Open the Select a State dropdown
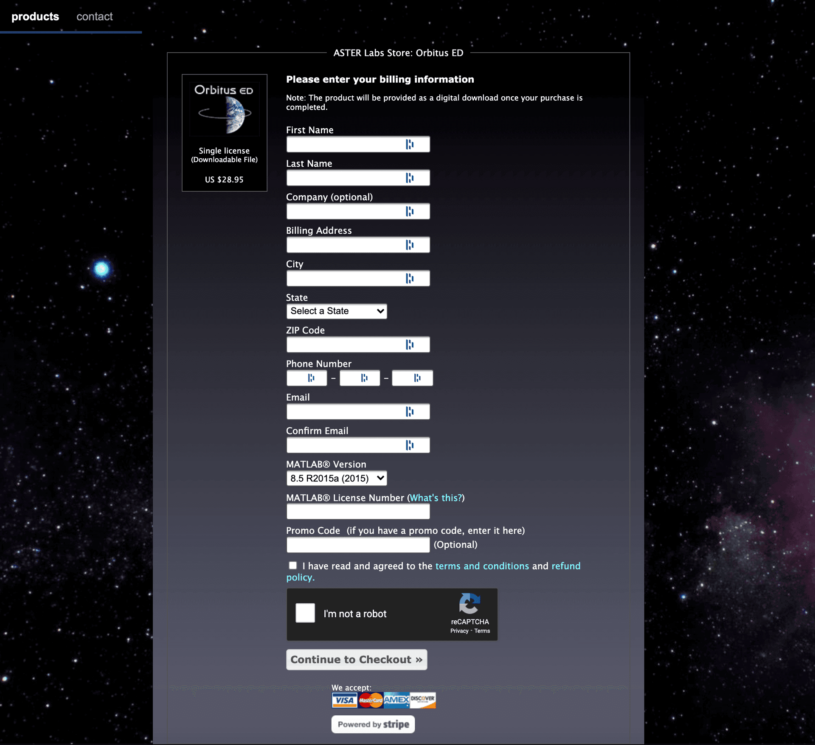815x745 pixels. 337,311
